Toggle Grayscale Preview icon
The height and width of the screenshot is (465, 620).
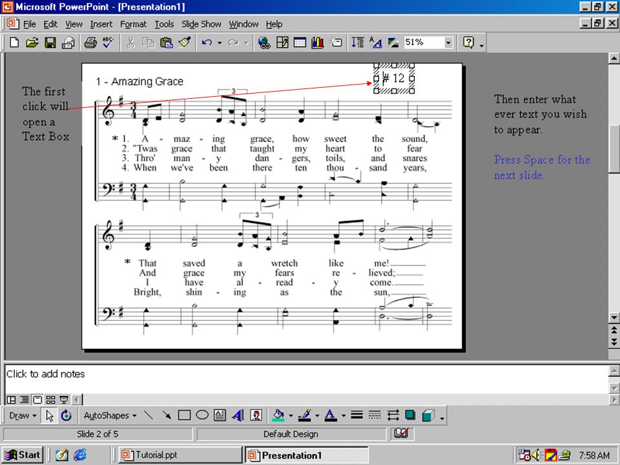[x=393, y=43]
